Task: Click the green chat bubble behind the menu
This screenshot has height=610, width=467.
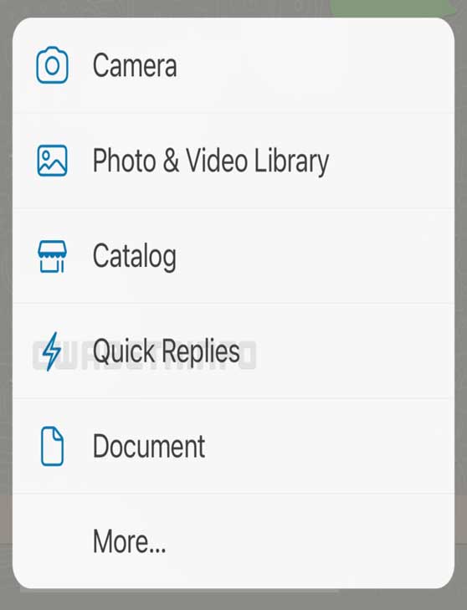Action: coord(393,8)
